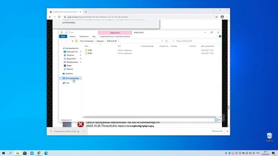278x156 pixels.
Task: Go back in Explorer navigation
Action: click(62, 41)
